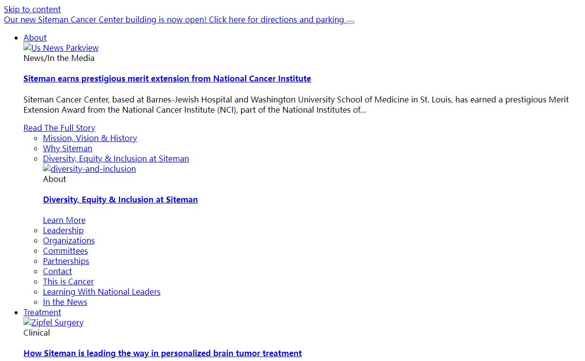The height and width of the screenshot is (361, 585).
Task: Click the Learn More link
Action: coord(64,220)
